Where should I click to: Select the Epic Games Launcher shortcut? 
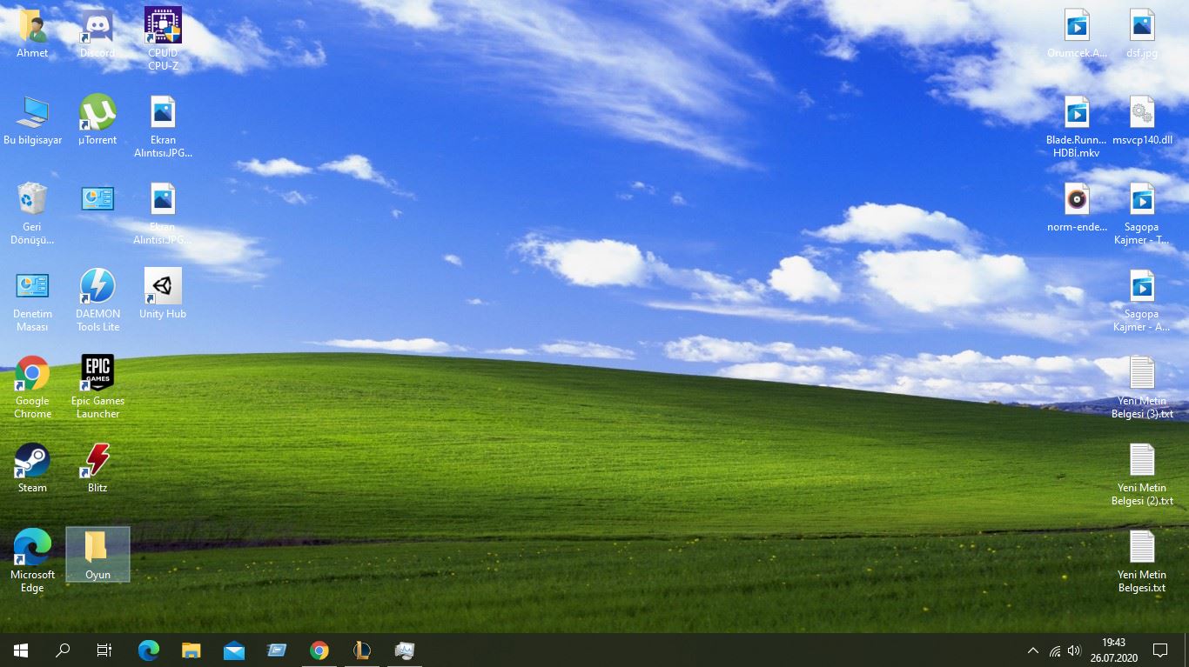97,388
